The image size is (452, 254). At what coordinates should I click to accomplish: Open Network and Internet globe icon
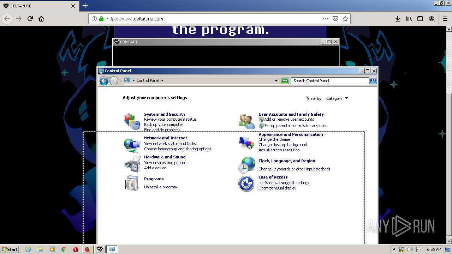132,145
